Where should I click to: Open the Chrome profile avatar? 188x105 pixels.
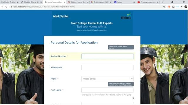(x=186, y=7)
